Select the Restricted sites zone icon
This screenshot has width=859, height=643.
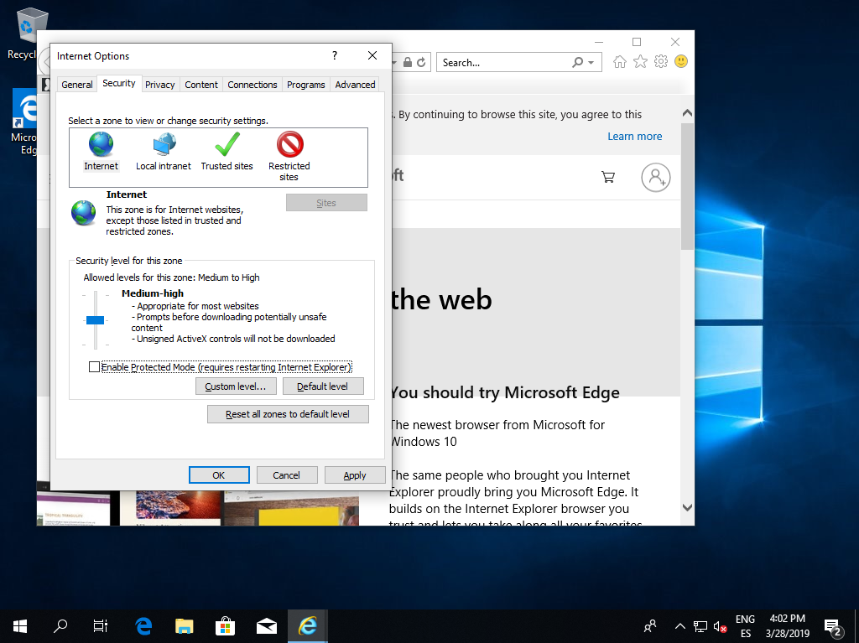(289, 144)
